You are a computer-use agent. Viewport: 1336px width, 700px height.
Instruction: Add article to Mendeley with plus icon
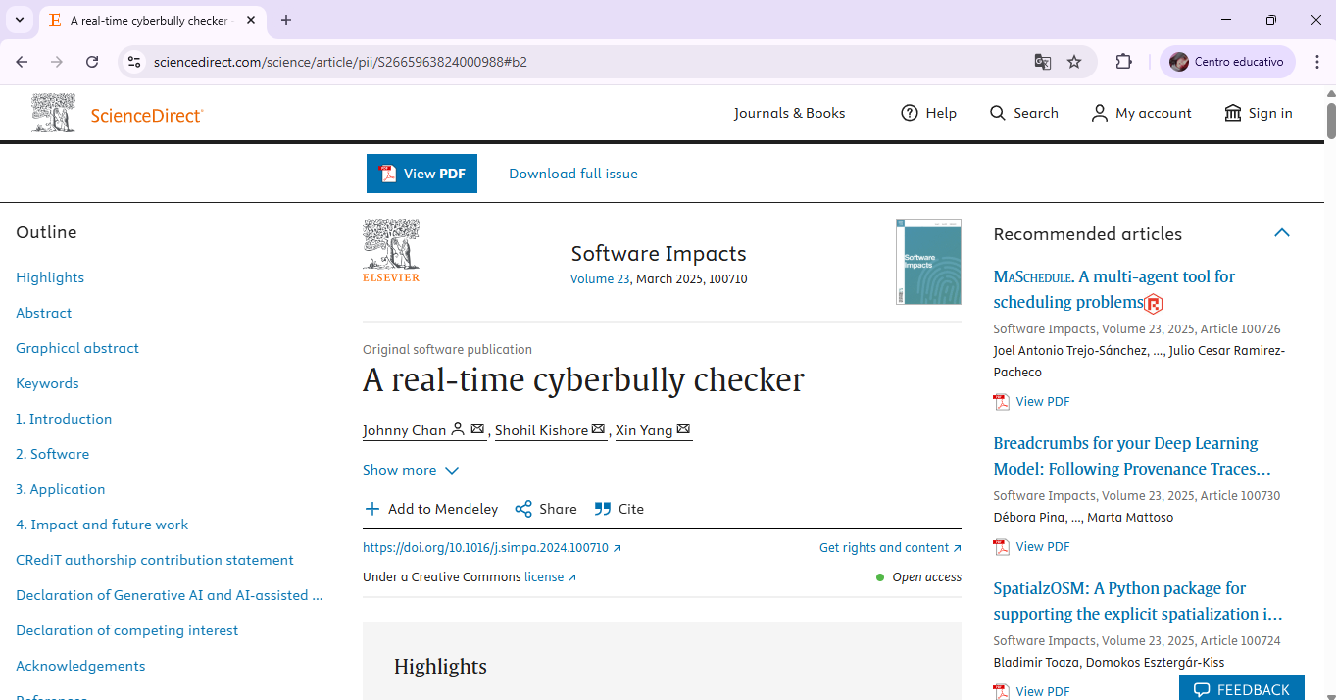pos(371,509)
